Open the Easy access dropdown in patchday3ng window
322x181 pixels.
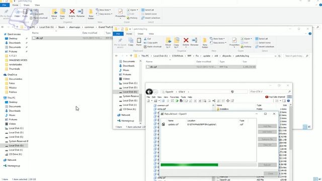coord(218,43)
